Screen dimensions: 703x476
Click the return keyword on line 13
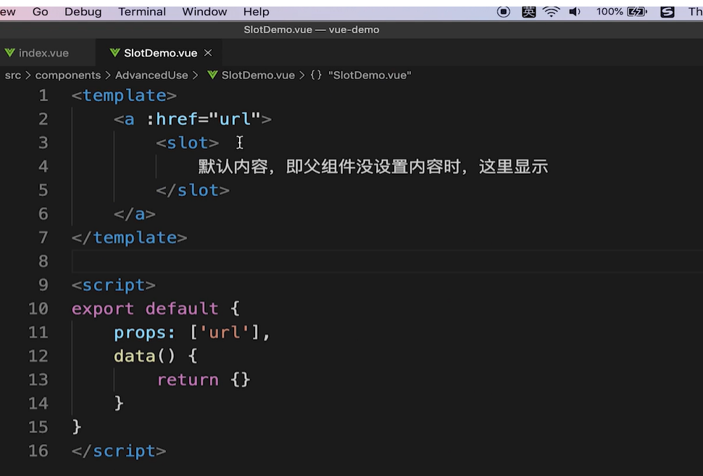point(188,380)
